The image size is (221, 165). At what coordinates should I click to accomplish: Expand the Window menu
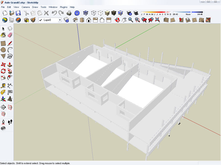click(x=53, y=7)
